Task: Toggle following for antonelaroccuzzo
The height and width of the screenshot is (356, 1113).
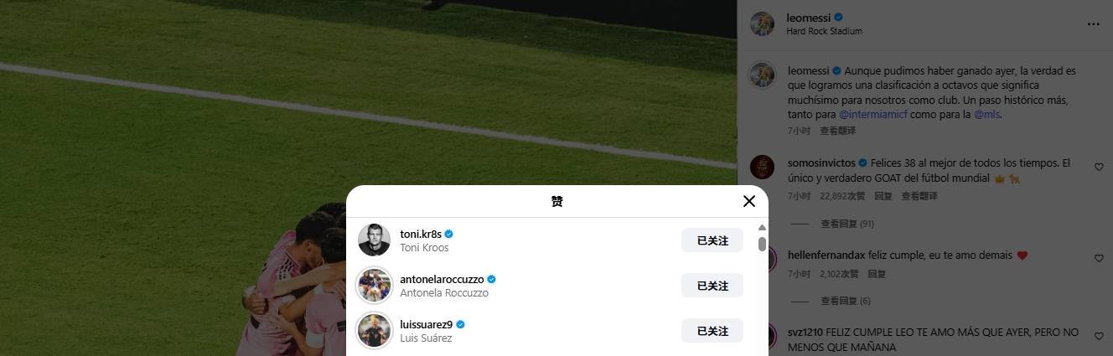Action: tap(712, 286)
